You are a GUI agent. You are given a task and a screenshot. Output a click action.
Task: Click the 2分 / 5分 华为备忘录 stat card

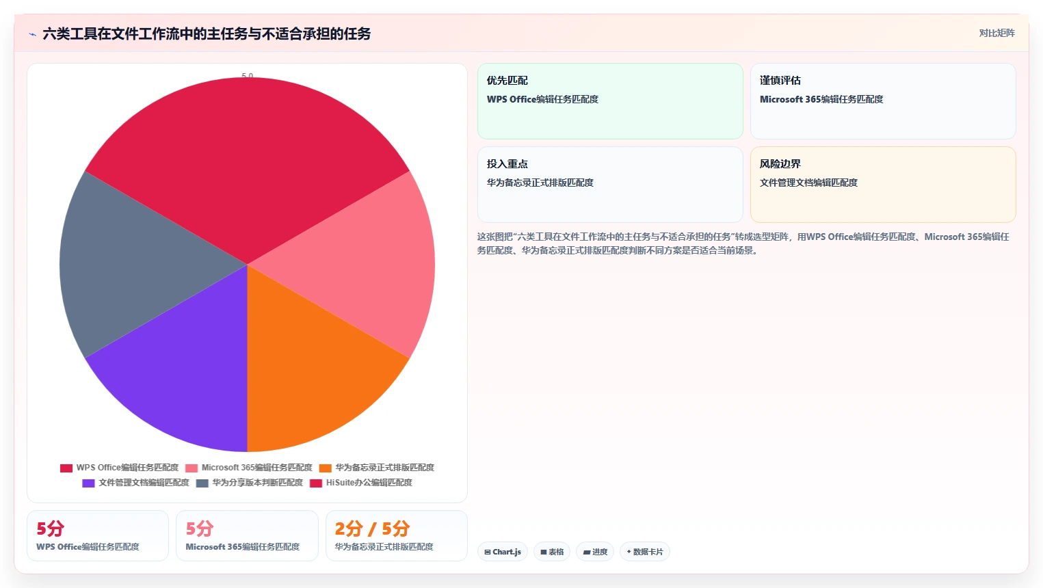397,536
